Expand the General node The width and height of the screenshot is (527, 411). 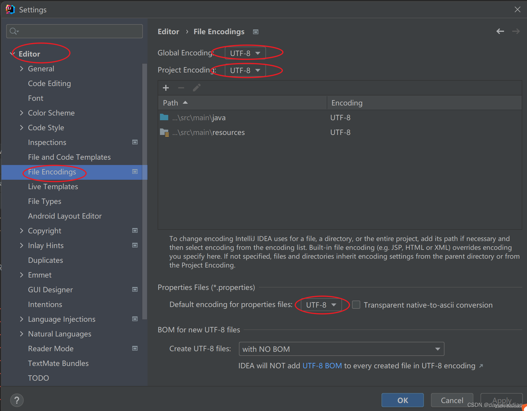(x=22, y=69)
